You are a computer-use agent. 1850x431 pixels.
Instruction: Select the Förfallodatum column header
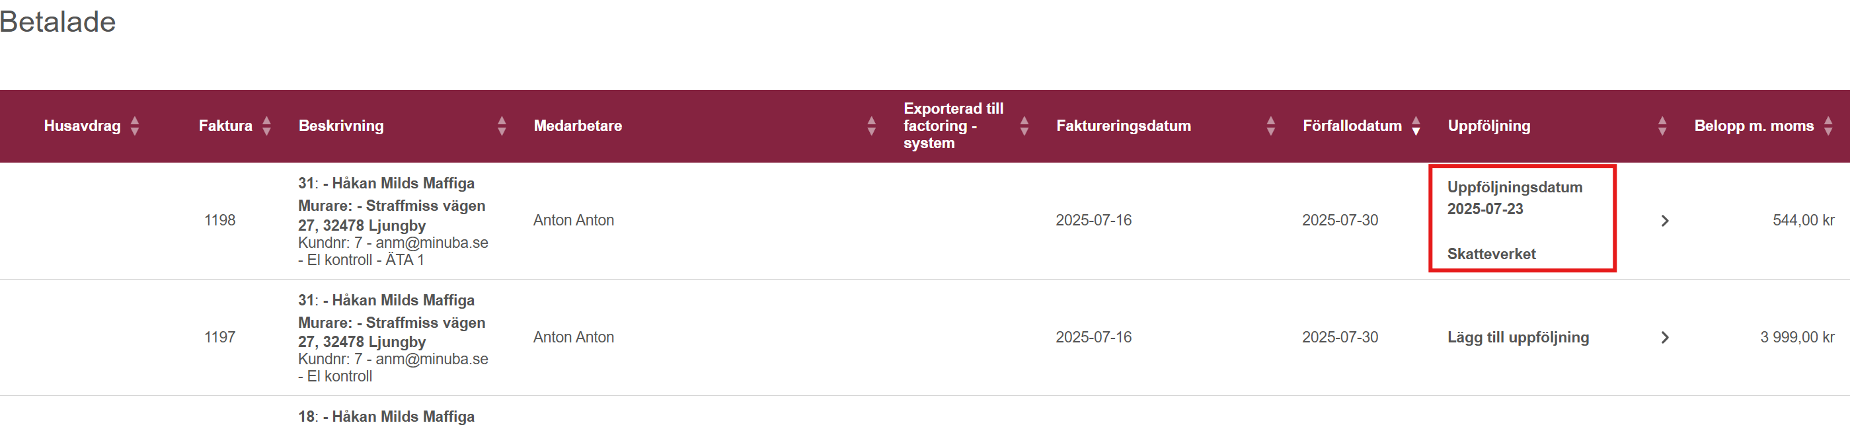1352,126
